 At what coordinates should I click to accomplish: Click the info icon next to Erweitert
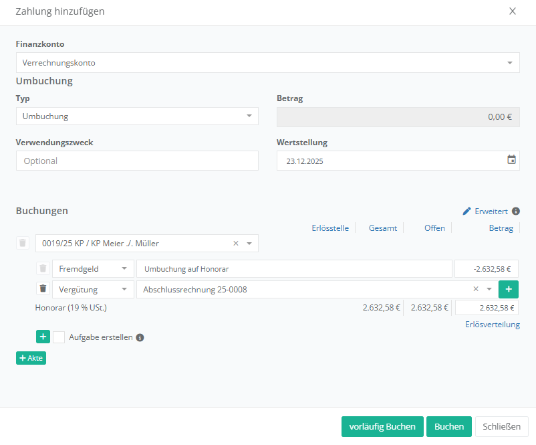coord(516,211)
